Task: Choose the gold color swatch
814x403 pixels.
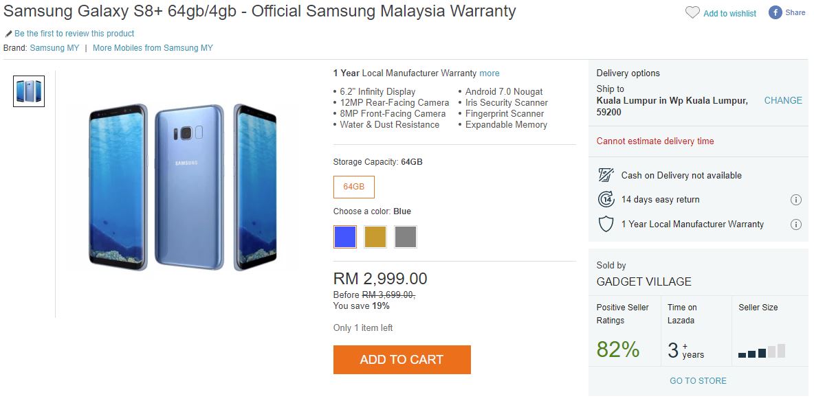Action: (375, 237)
